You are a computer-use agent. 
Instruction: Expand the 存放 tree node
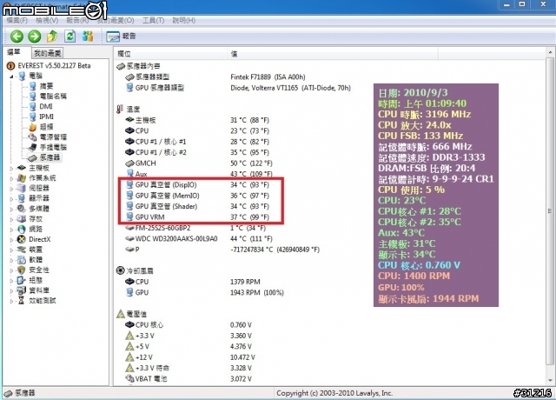point(11,219)
